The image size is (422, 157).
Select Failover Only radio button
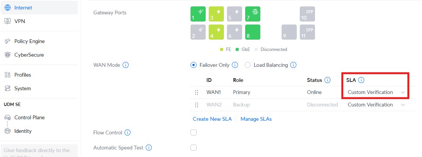[194, 65]
